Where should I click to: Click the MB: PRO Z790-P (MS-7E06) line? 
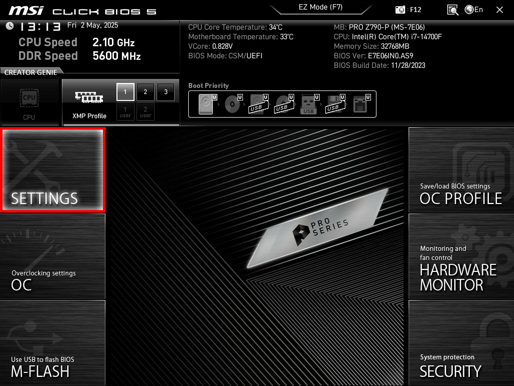(379, 27)
